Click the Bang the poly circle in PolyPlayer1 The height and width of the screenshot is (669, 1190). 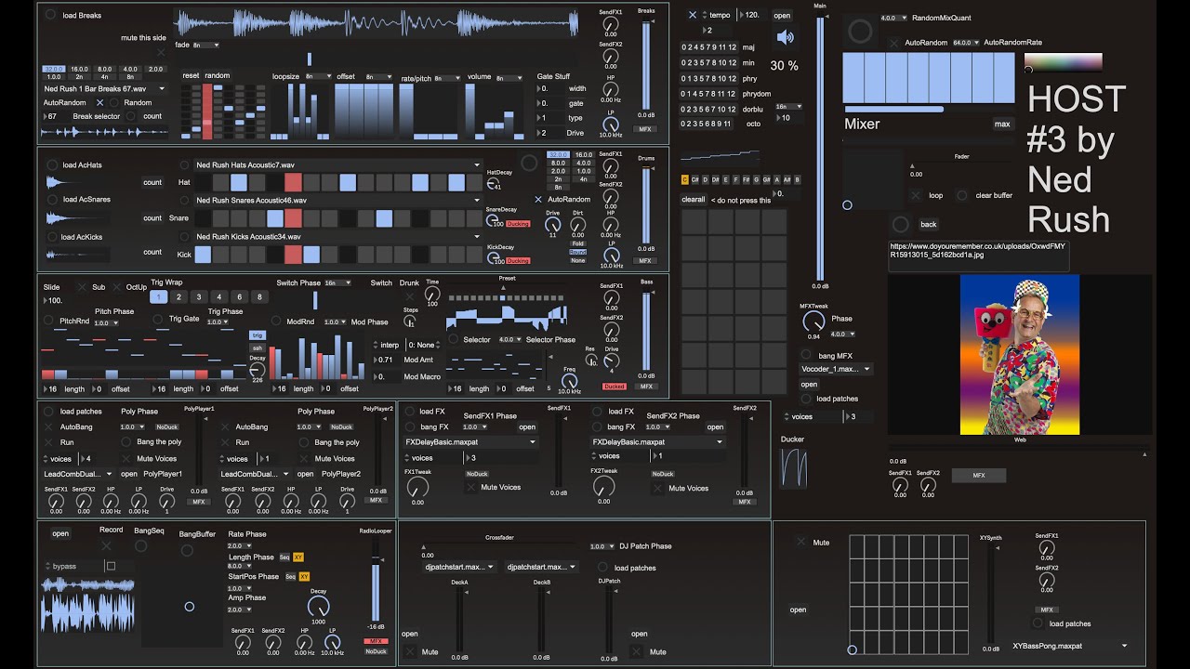(127, 442)
